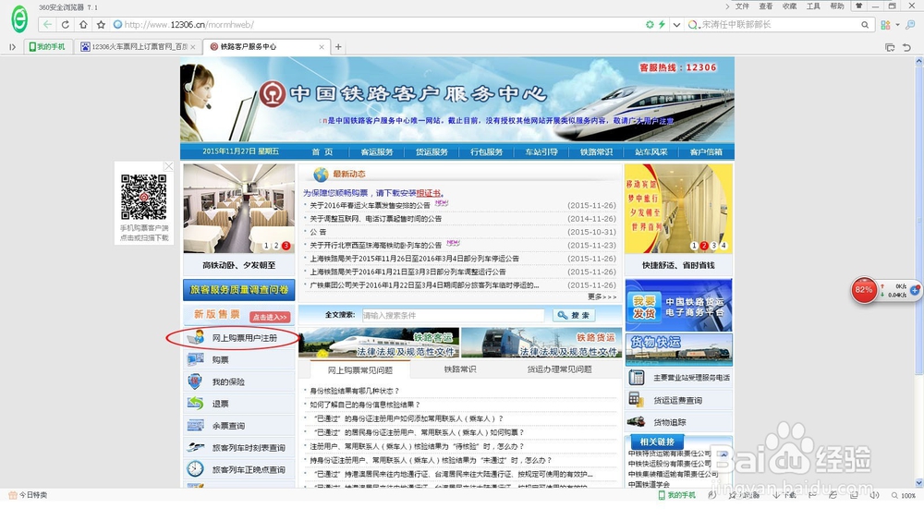Click the 退票 refund arrows icon

(195, 404)
